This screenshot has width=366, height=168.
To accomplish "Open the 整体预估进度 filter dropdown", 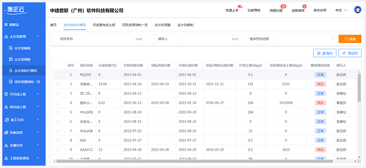I will click(304, 39).
